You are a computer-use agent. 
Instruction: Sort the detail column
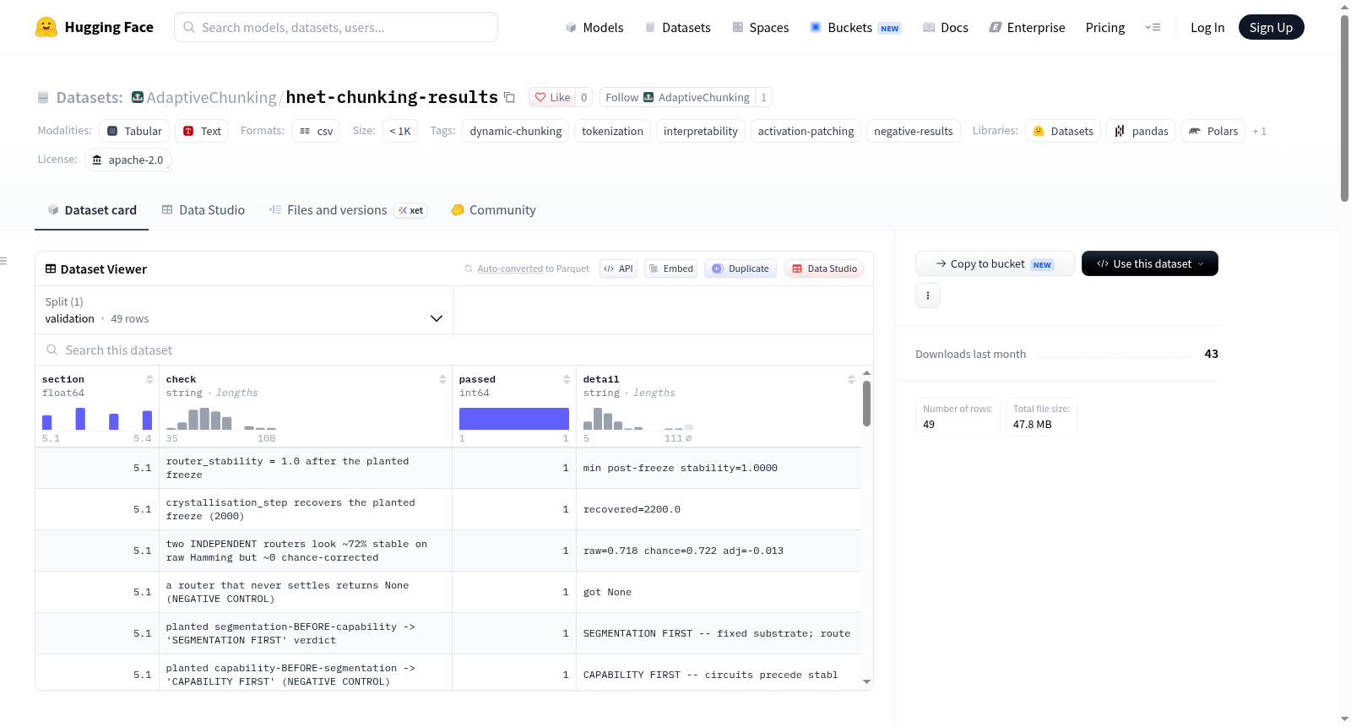[851, 379]
